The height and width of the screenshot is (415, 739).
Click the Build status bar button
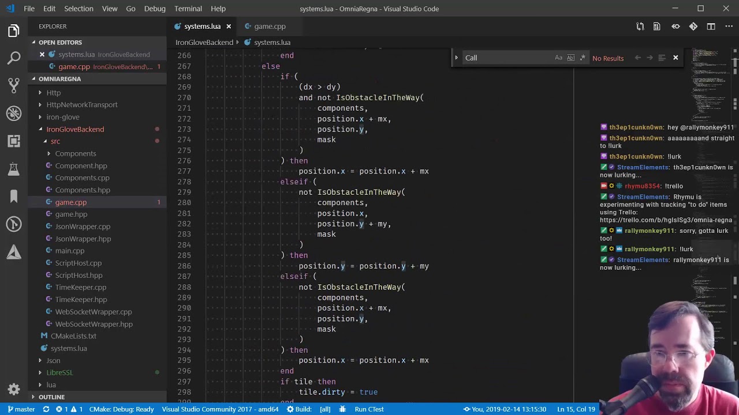click(x=299, y=409)
